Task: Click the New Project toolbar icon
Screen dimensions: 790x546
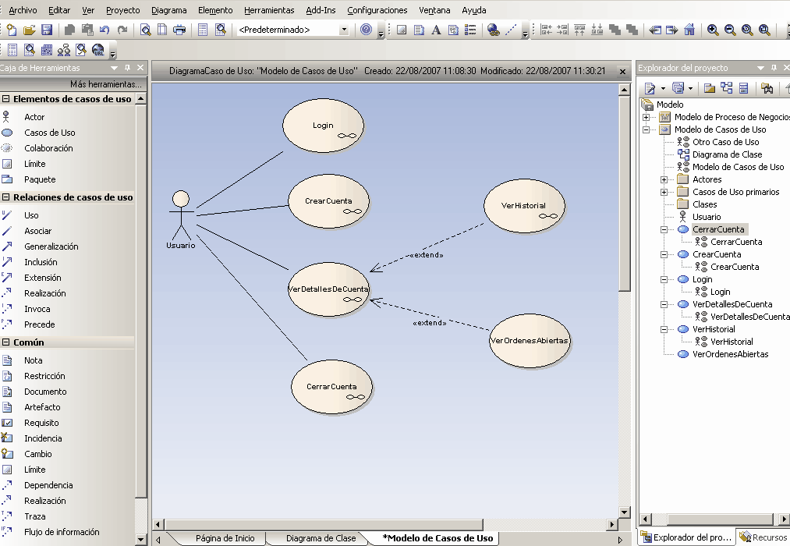Action: click(12, 30)
